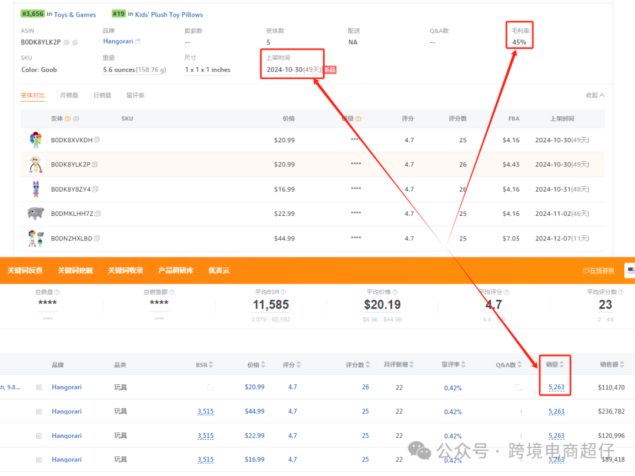Switch to the 日销量 tab
Image resolution: width=635 pixels, height=476 pixels.
point(102,96)
